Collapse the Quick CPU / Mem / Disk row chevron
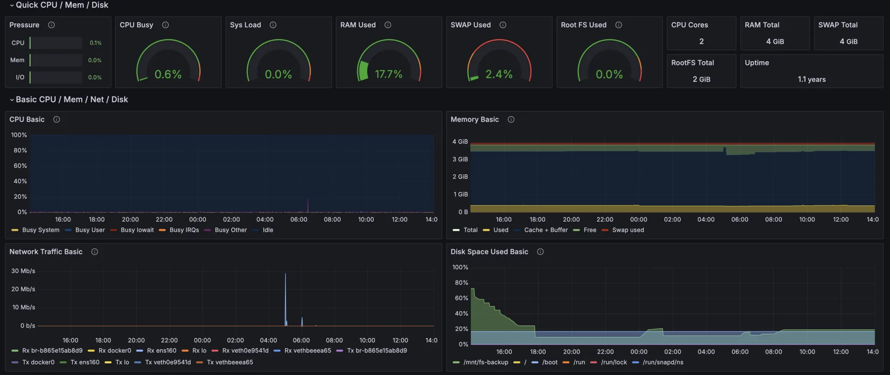The height and width of the screenshot is (375, 890). coord(12,5)
